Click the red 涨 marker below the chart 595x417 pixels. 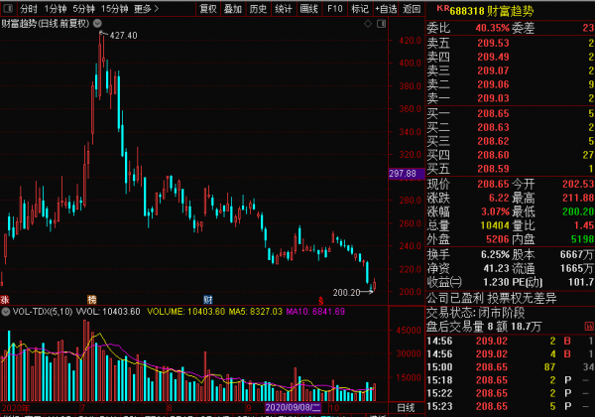6,298
